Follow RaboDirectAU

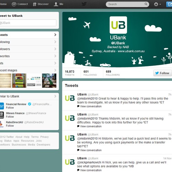coord(10,126)
